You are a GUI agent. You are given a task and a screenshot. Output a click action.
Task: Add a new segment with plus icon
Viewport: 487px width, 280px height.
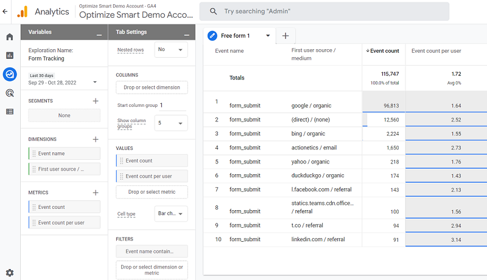[95, 101]
